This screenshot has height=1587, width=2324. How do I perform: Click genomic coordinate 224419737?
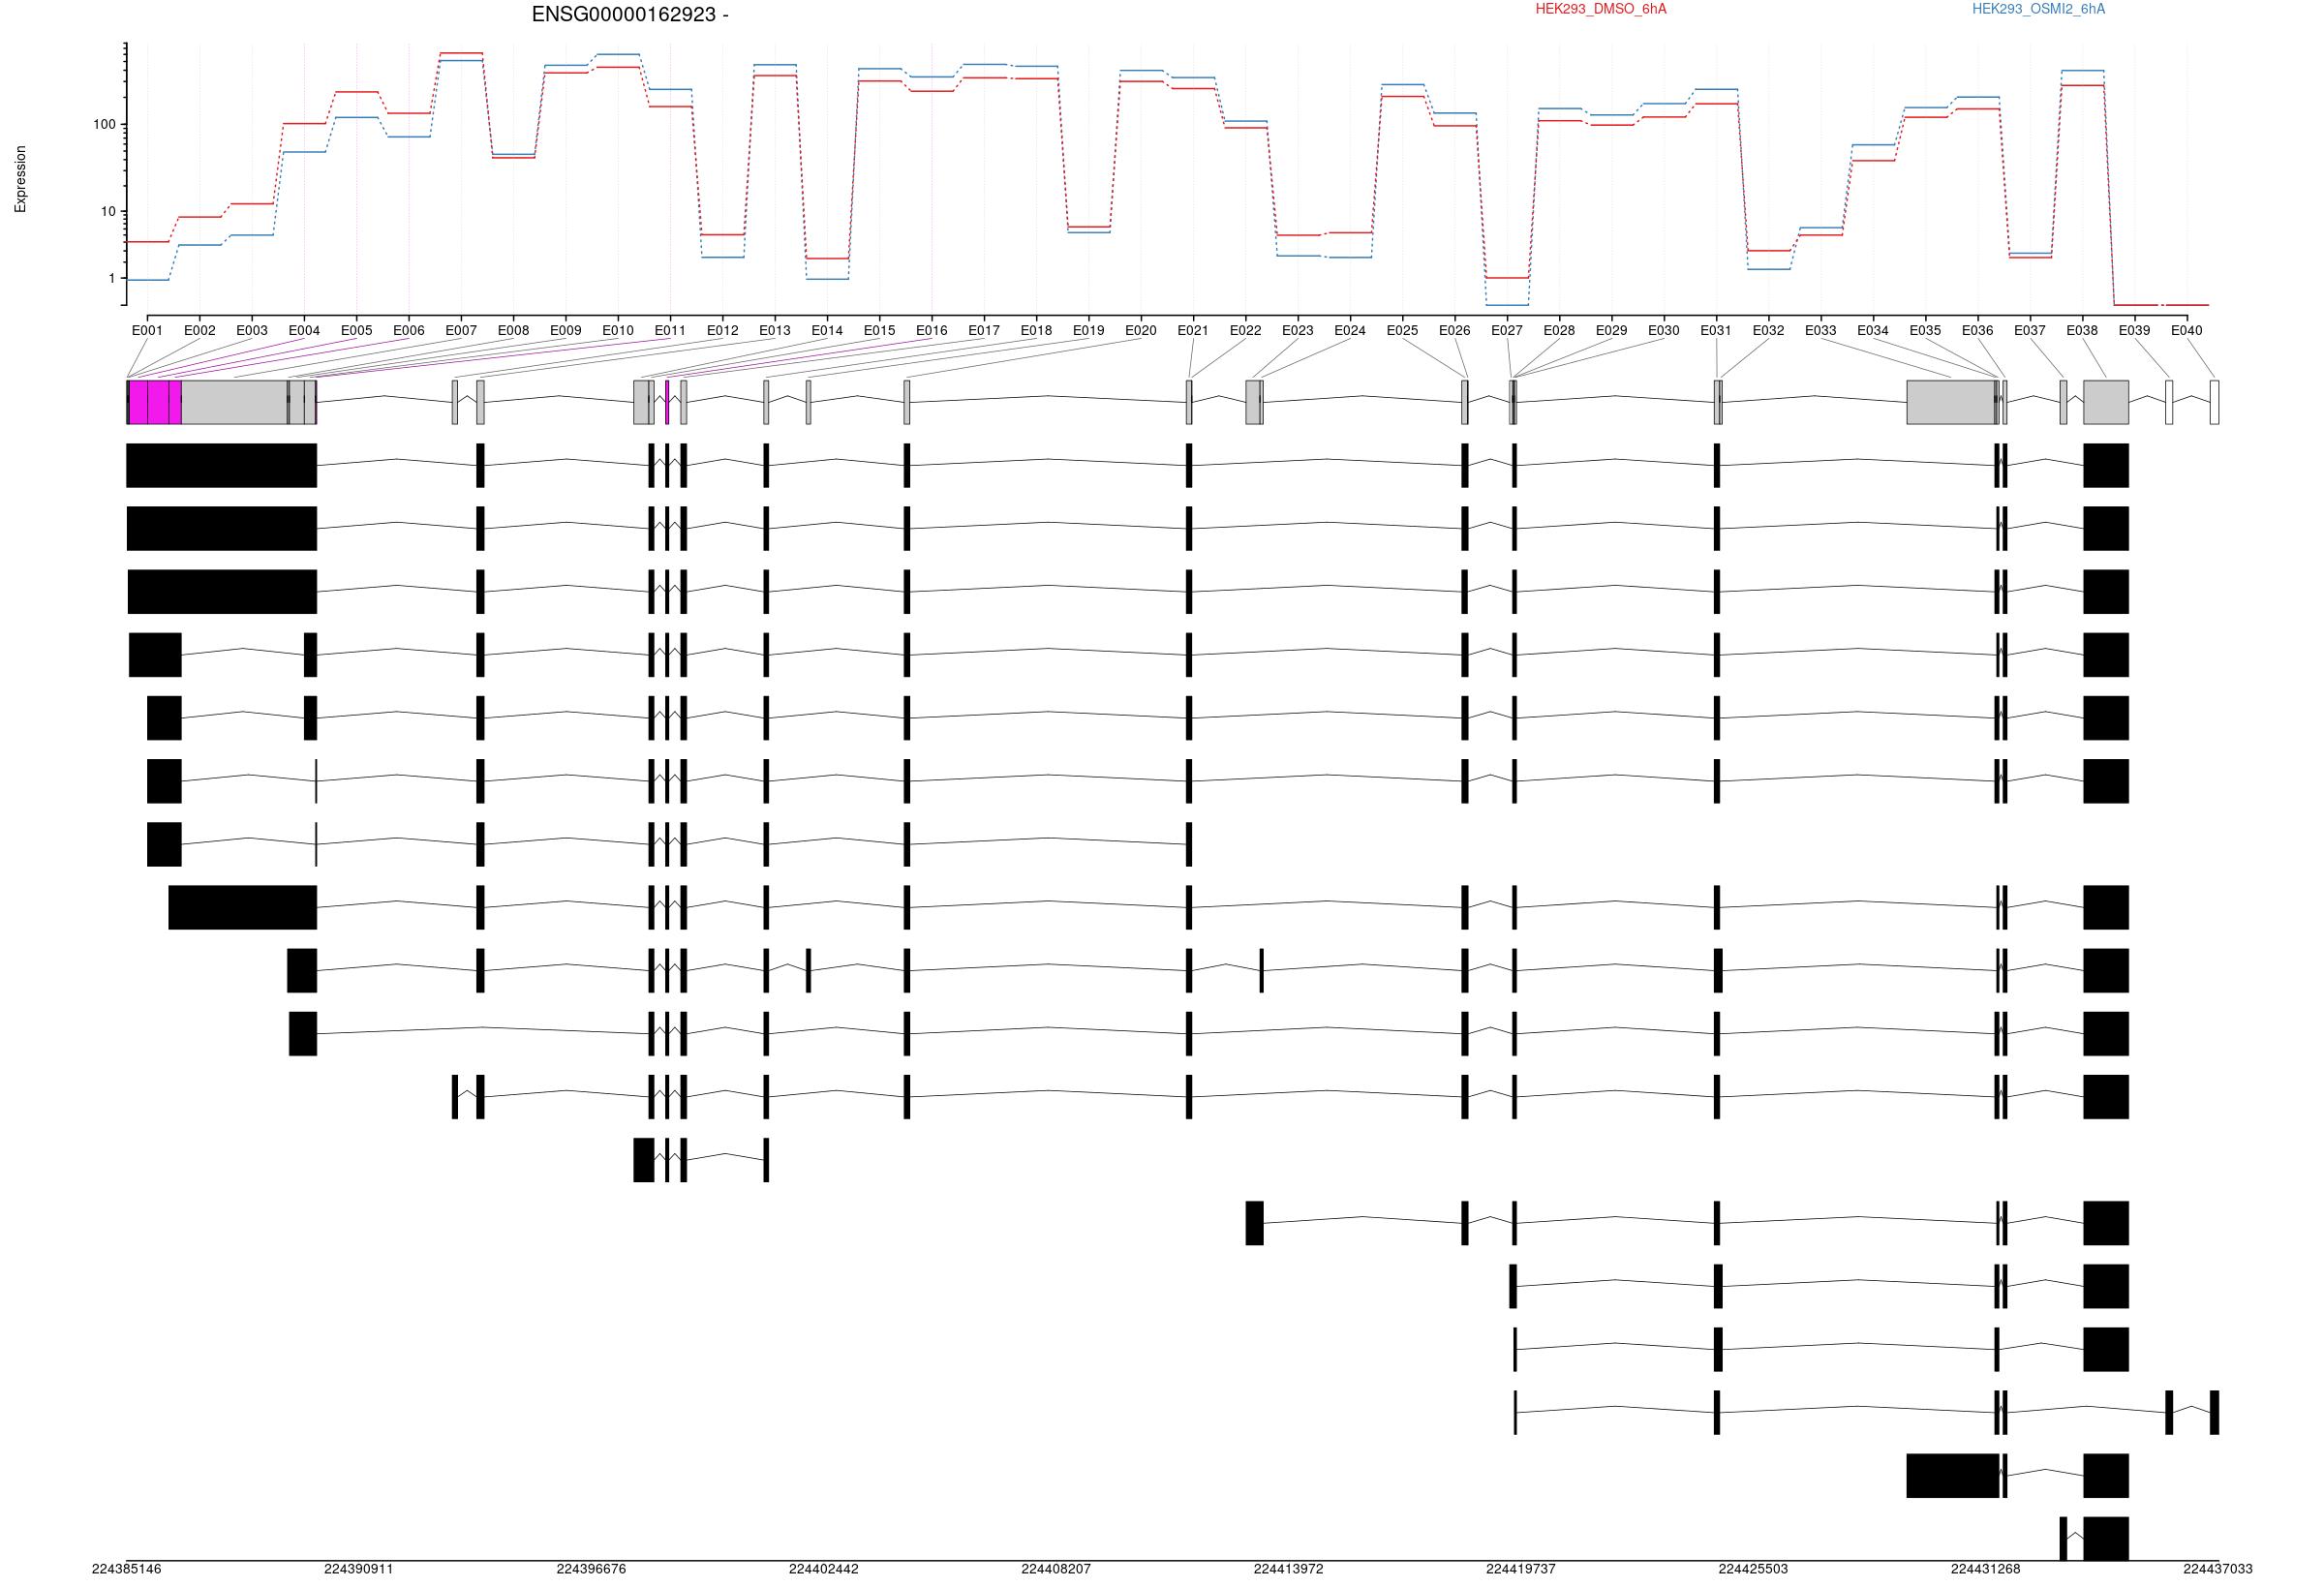[x=1521, y=1569]
